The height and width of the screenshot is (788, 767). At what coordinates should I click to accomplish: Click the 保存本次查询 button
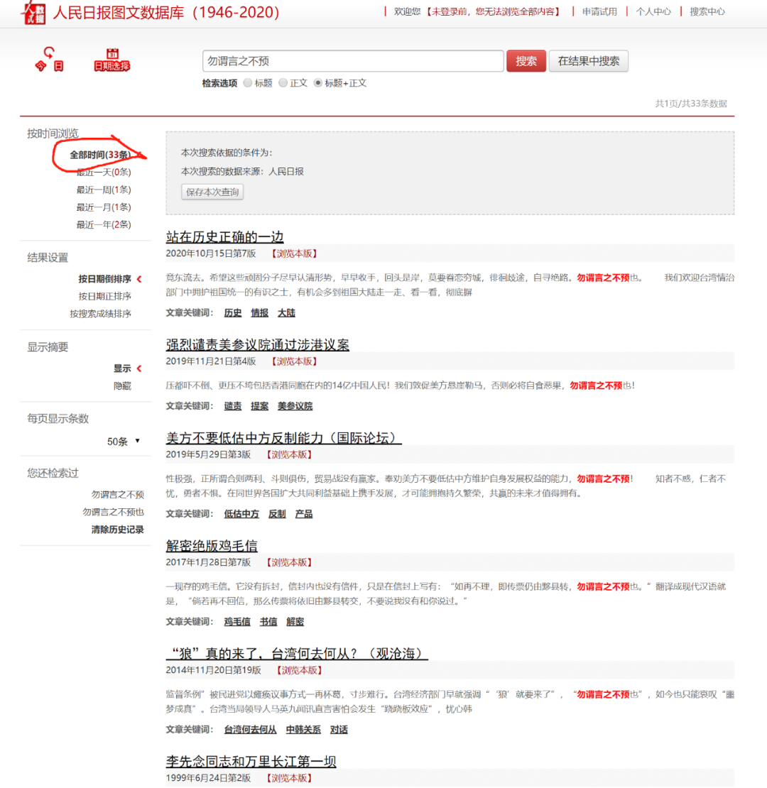click(x=212, y=192)
